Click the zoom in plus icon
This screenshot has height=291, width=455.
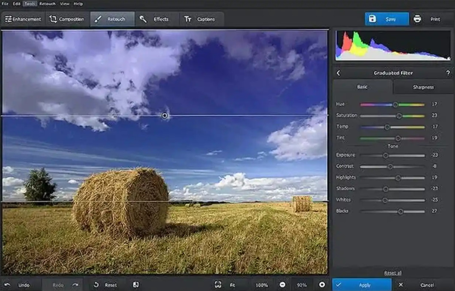point(322,285)
